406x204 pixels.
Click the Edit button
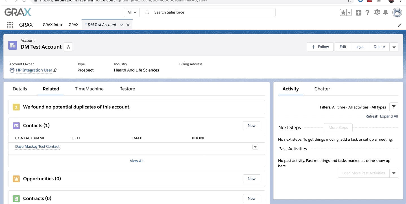343,47
